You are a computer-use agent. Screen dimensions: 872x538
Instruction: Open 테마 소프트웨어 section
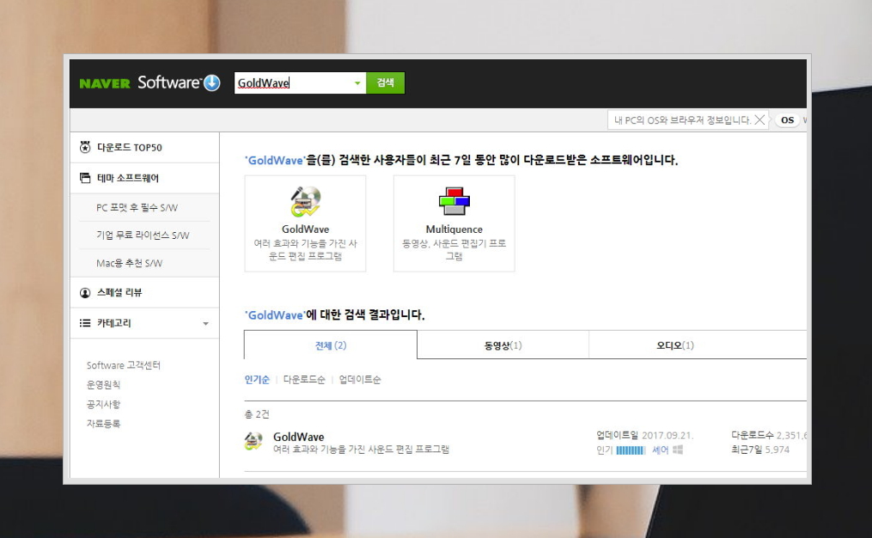128,178
